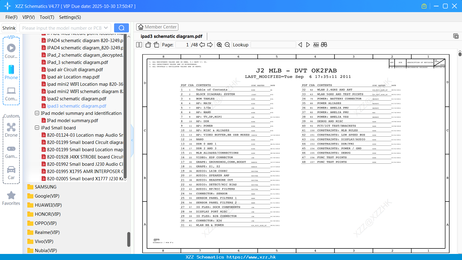Find next lookup match triangle
This screenshot has height=260, width=462.
[308, 45]
